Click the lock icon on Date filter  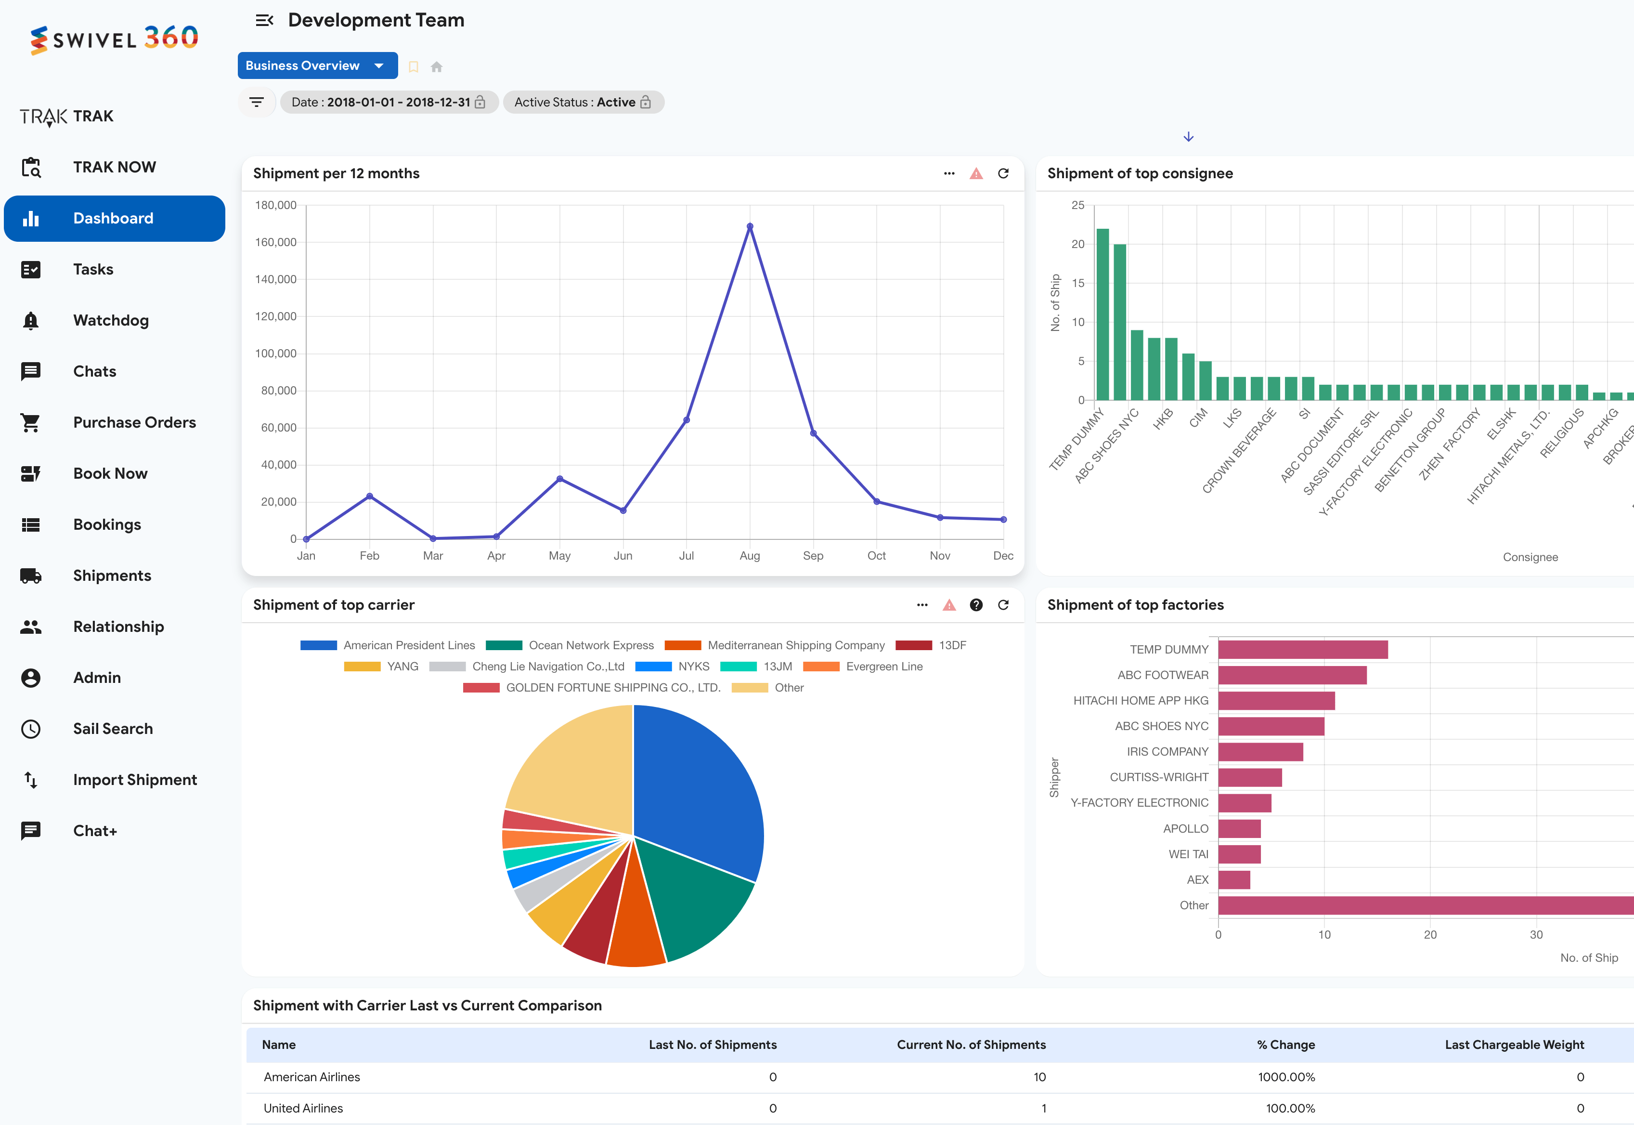480,102
